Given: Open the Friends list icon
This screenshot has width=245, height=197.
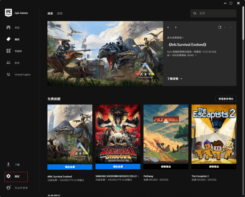Looking at the screenshot, I should pos(9,63).
